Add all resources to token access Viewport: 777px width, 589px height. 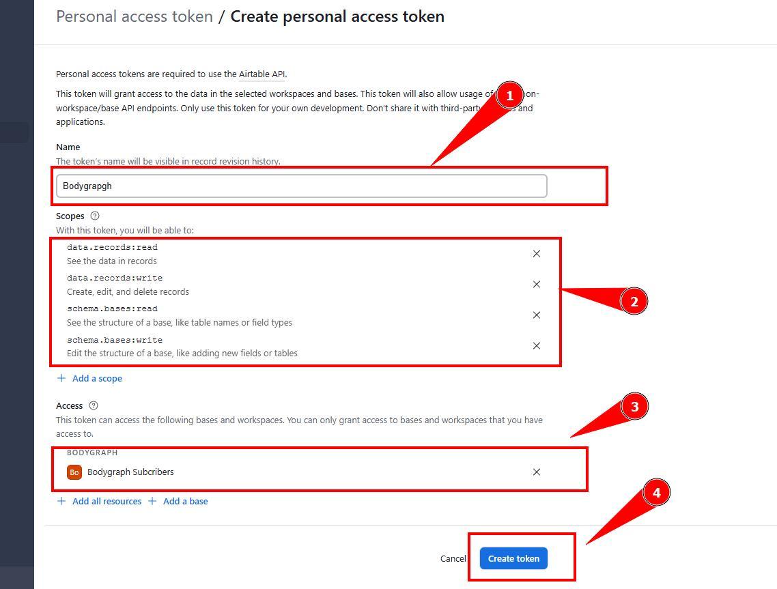pos(107,501)
